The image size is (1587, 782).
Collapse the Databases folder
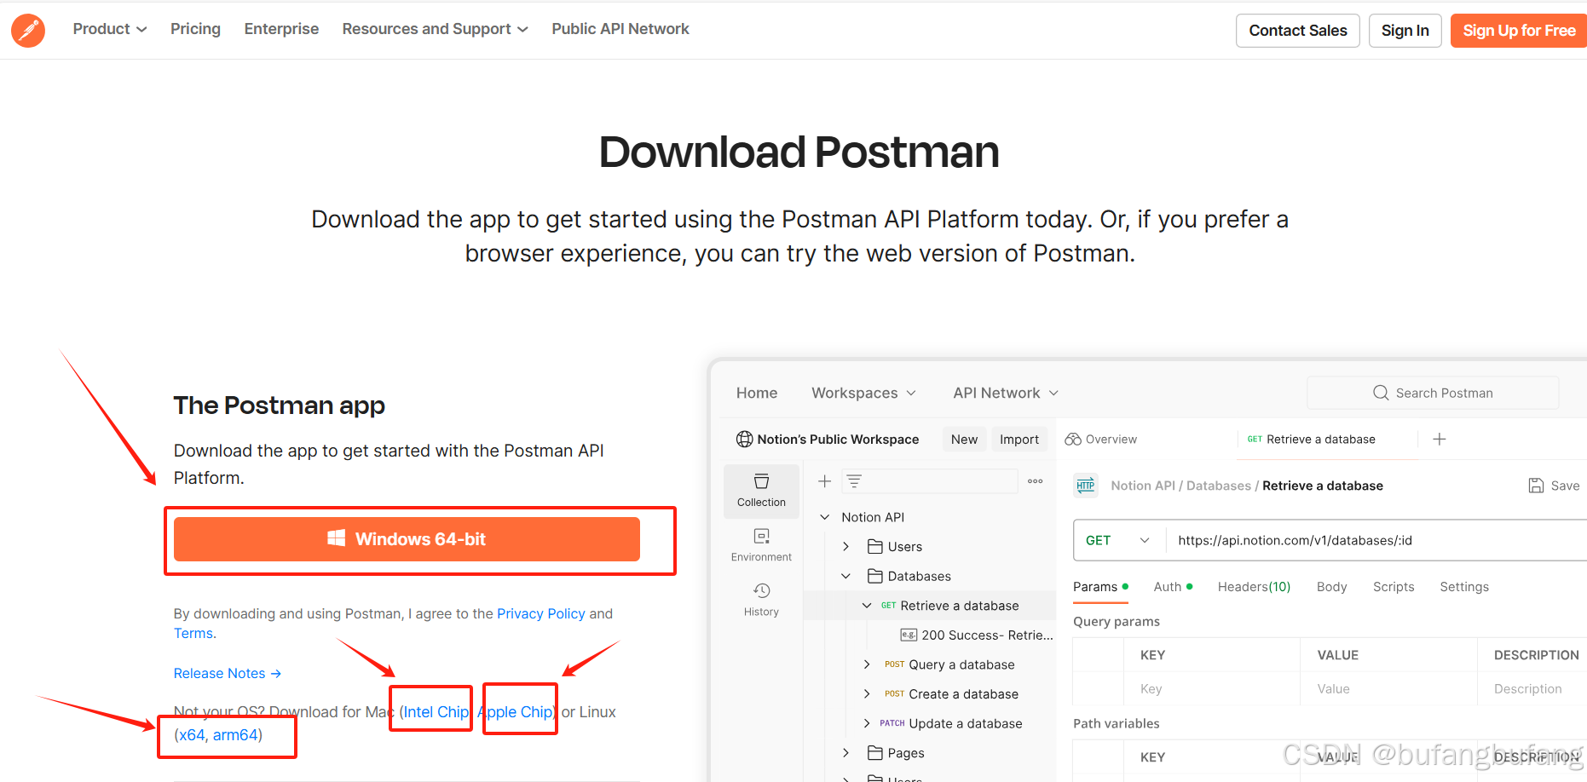pos(845,576)
